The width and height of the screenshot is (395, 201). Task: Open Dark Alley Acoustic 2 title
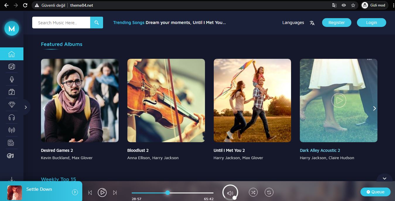pos(320,150)
